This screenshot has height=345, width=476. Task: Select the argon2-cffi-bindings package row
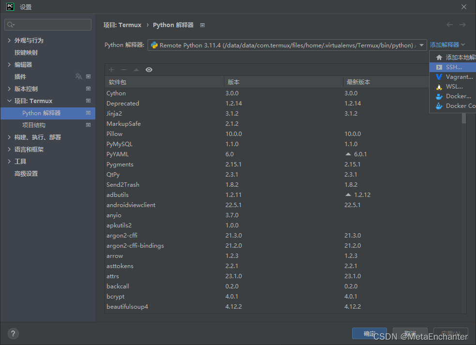tap(283, 246)
